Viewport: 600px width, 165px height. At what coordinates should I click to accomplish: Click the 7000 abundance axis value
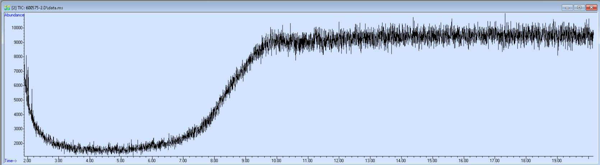(x=18, y=71)
